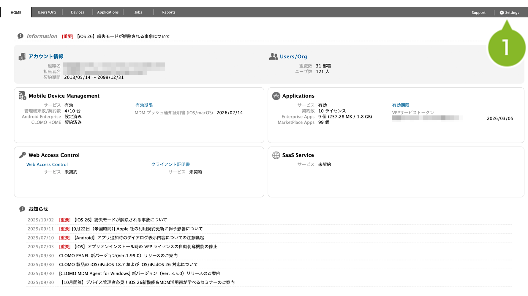528x296 pixels.
Task: Click the クライアント証明書 link
Action: point(170,164)
